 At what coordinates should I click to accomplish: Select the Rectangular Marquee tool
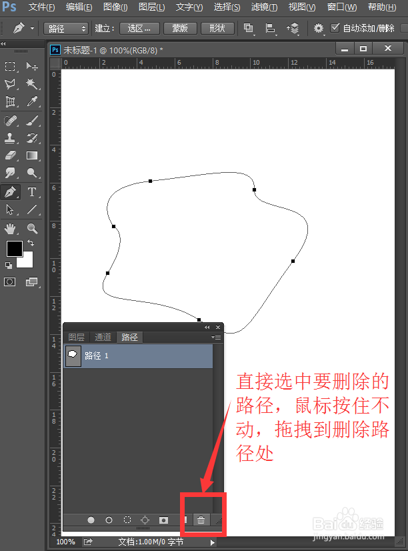tap(10, 67)
